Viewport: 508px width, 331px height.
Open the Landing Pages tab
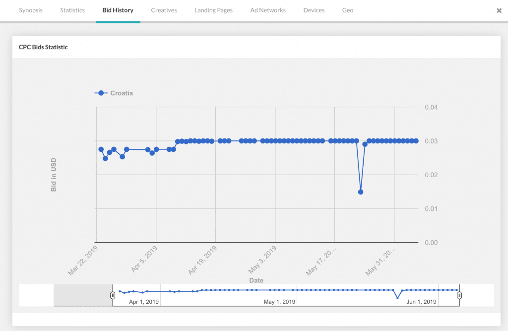tap(213, 10)
